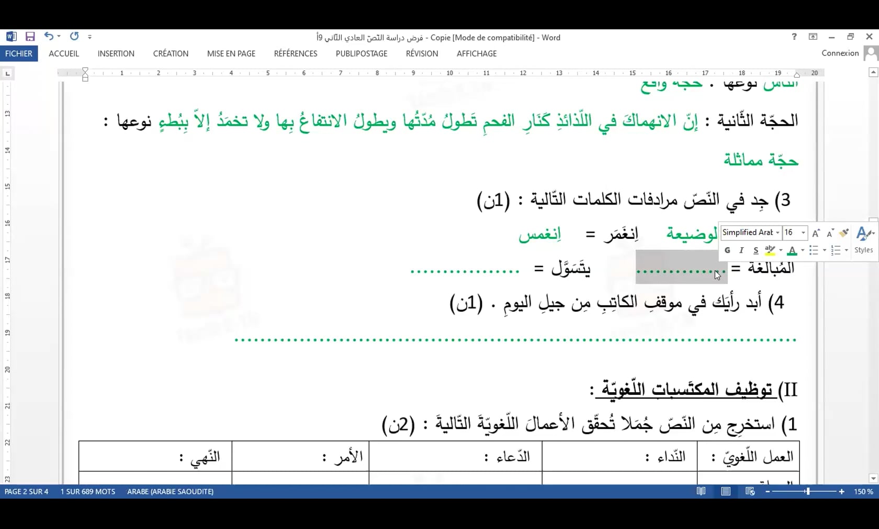Viewport: 879px width, 529px height.
Task: Zoom out with the minus button
Action: (x=768, y=491)
